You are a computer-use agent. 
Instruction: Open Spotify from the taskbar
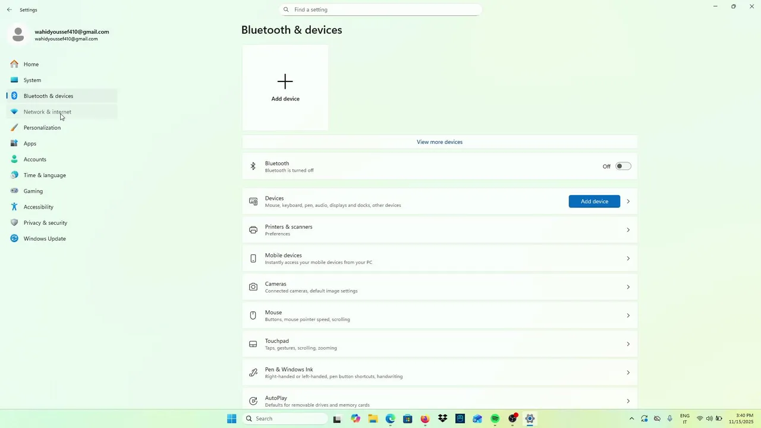point(495,418)
